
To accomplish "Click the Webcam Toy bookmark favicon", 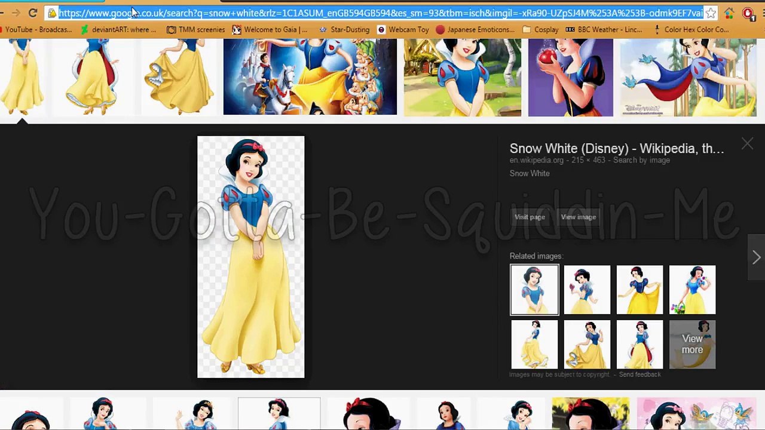I will (x=381, y=29).
